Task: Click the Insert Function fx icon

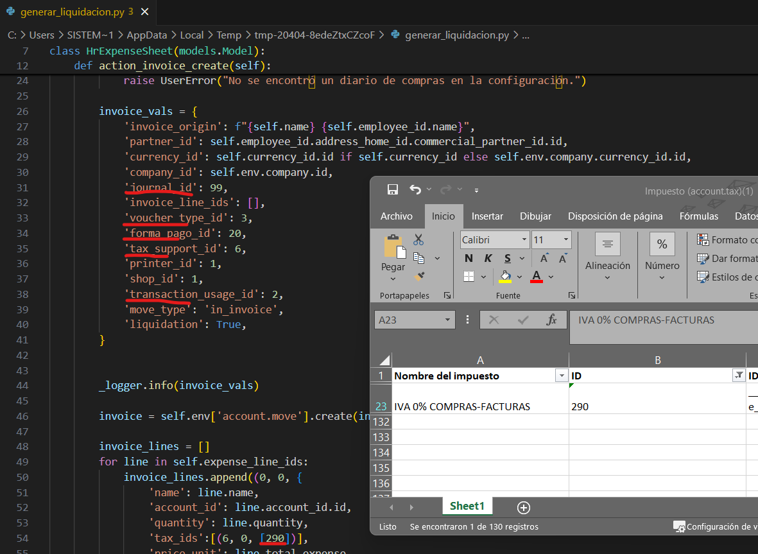Action: coord(551,320)
